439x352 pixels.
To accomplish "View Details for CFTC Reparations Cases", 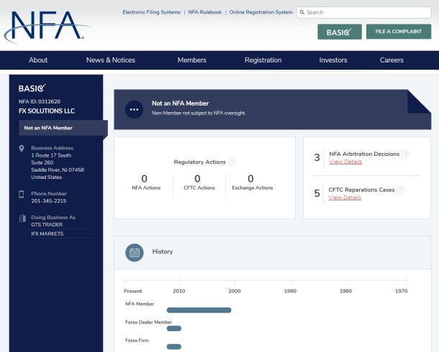I will pyautogui.click(x=345, y=198).
